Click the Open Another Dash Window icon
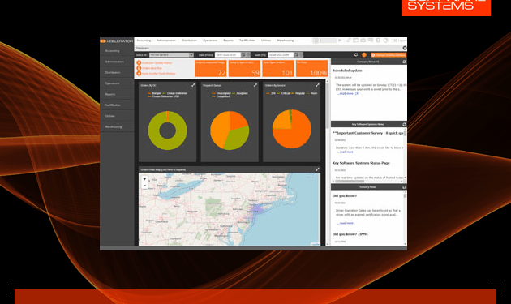 tap(139, 73)
